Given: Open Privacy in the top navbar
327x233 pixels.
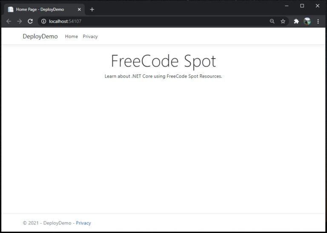Looking at the screenshot, I should [x=90, y=37].
